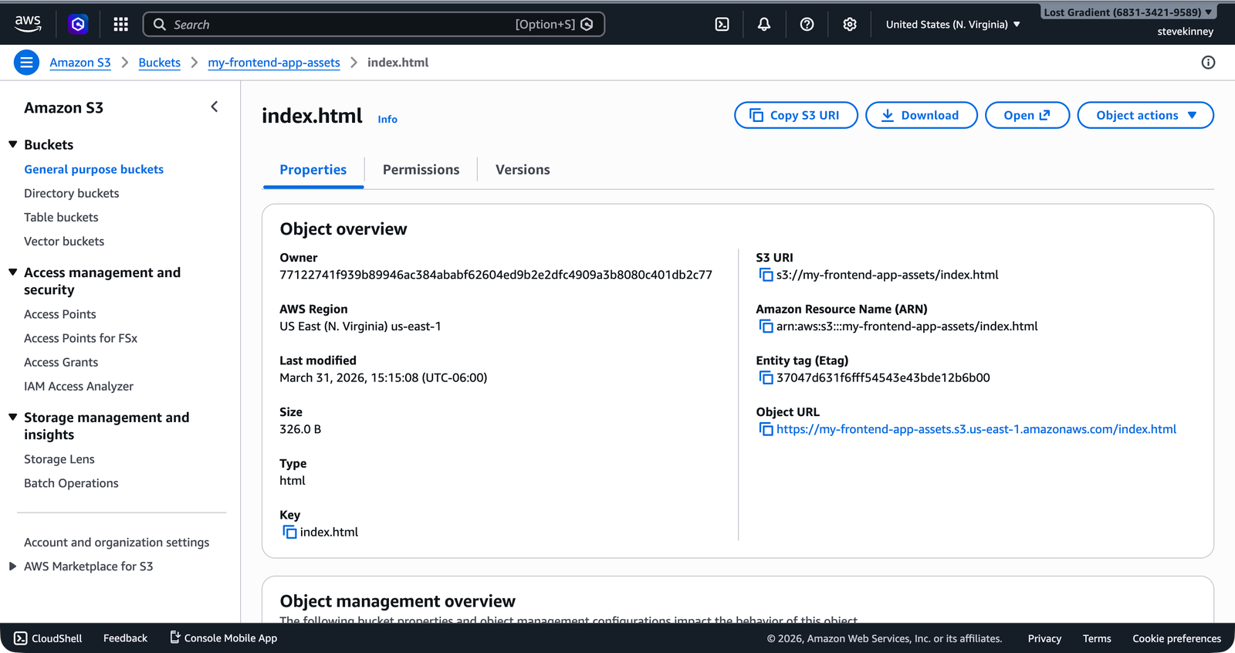The height and width of the screenshot is (653, 1235).
Task: Open Access Grants
Action: point(61,362)
